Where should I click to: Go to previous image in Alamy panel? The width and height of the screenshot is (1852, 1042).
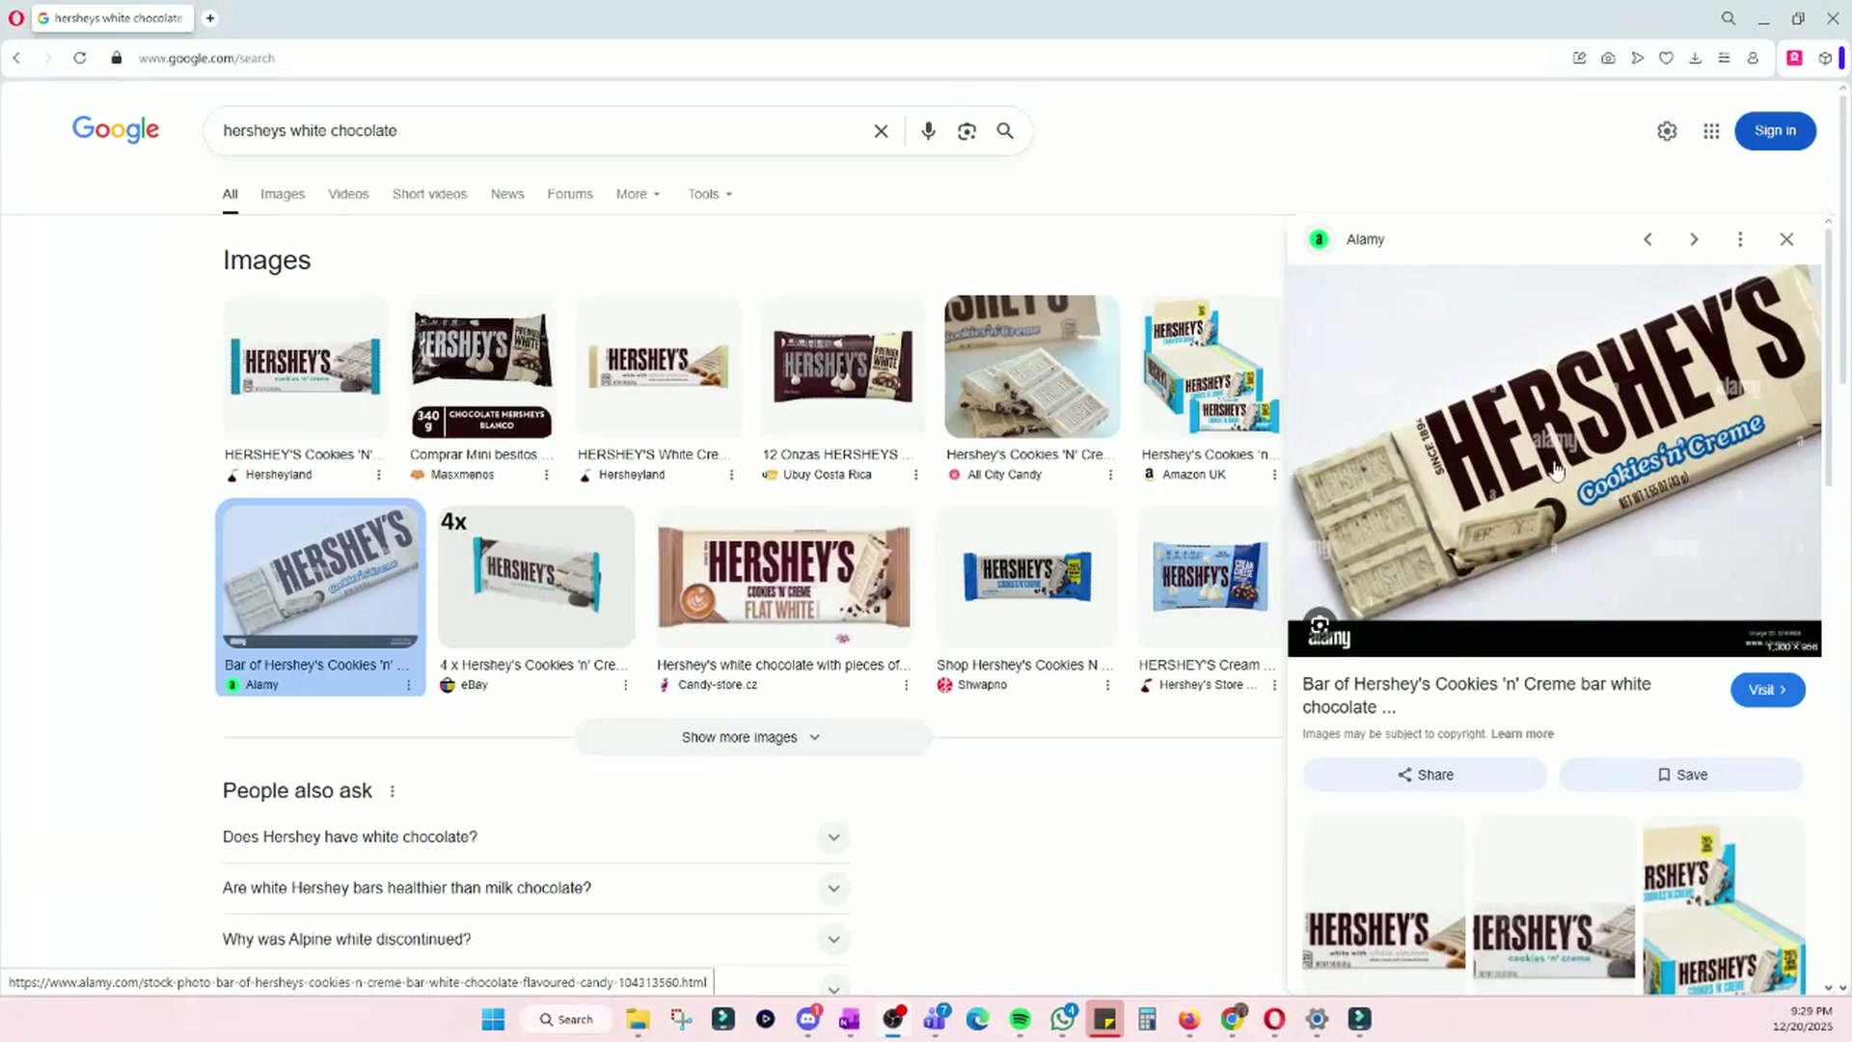(1648, 239)
